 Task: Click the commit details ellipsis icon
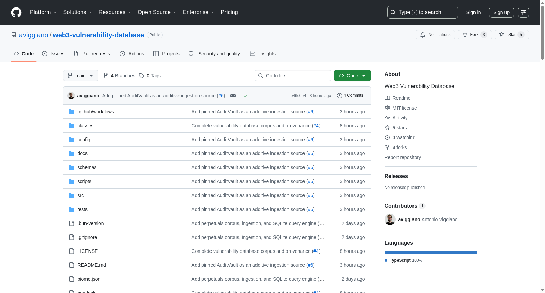pyautogui.click(x=233, y=96)
